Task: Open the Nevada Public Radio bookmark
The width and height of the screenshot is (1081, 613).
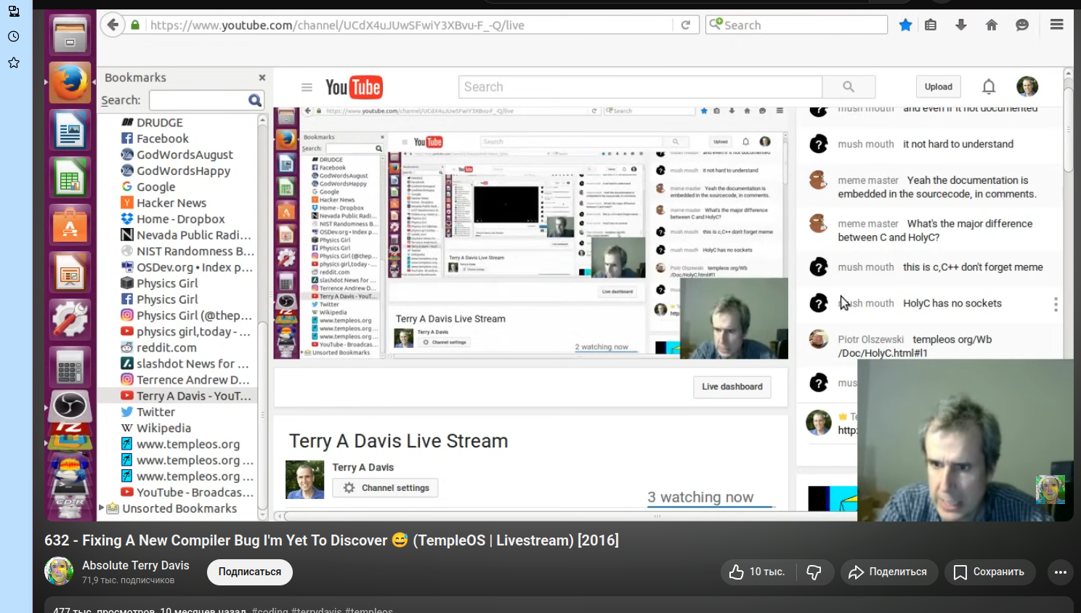Action: 186,235
